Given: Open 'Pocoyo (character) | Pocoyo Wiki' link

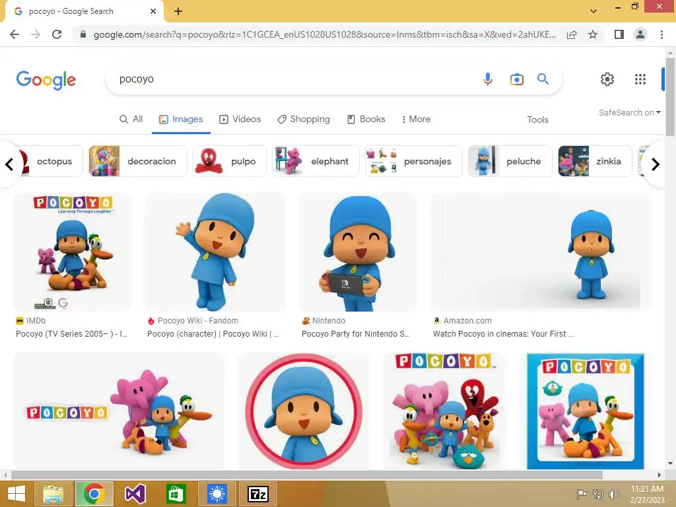Looking at the screenshot, I should pyautogui.click(x=213, y=334).
